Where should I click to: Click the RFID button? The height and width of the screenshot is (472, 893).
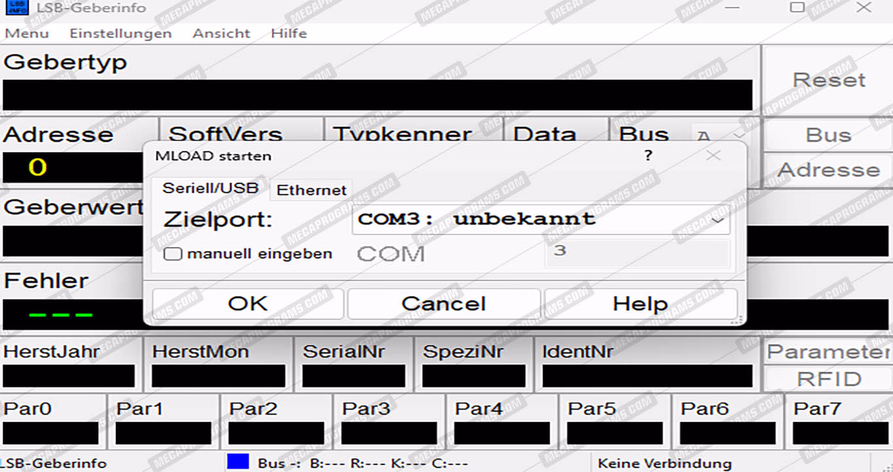click(829, 379)
